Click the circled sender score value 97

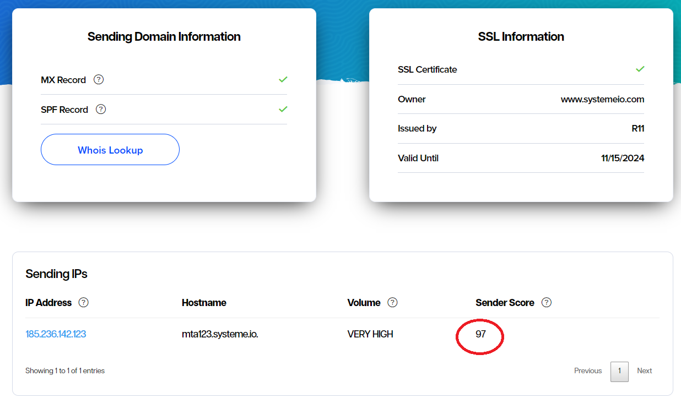[480, 334]
